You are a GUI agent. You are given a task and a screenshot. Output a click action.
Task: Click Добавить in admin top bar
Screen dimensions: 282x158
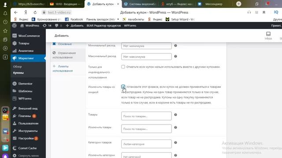[x=74, y=25]
